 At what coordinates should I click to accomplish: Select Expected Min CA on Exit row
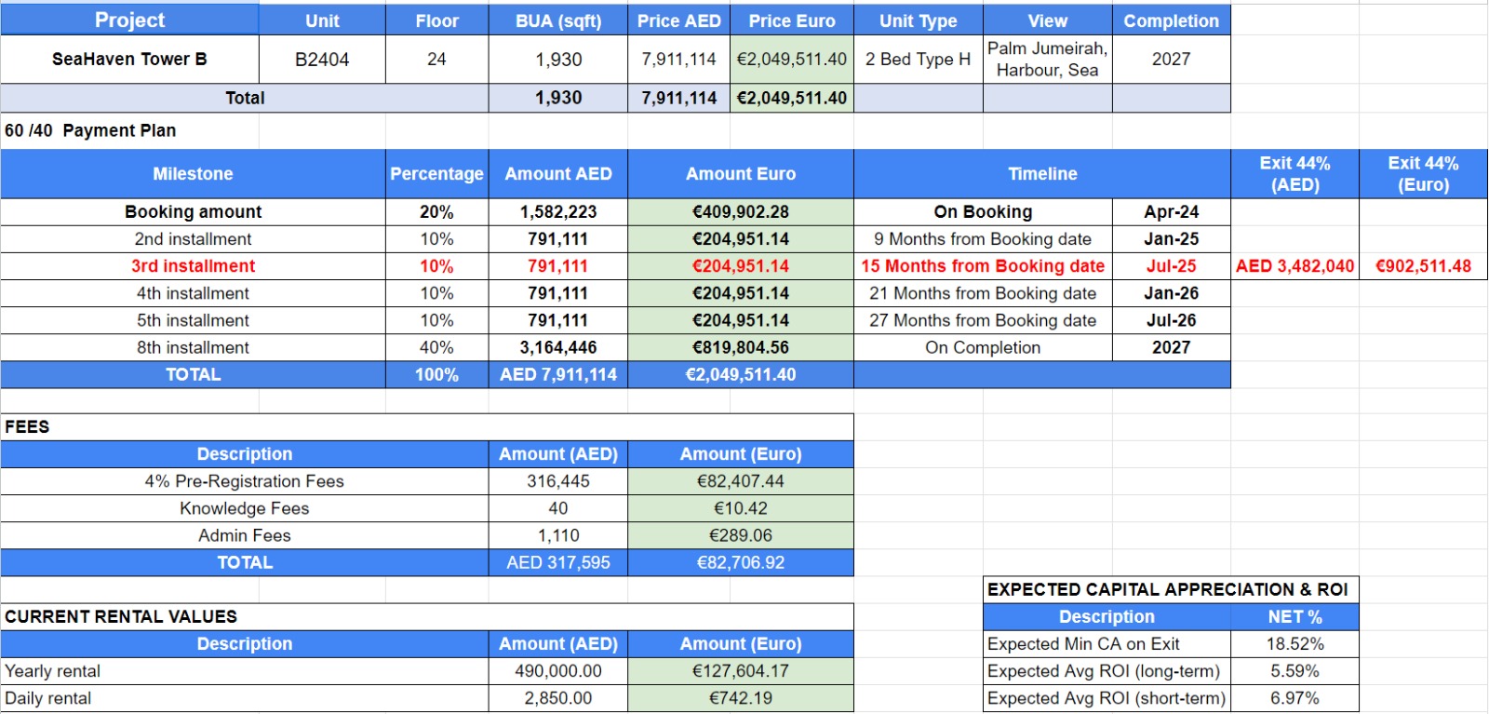1107,644
